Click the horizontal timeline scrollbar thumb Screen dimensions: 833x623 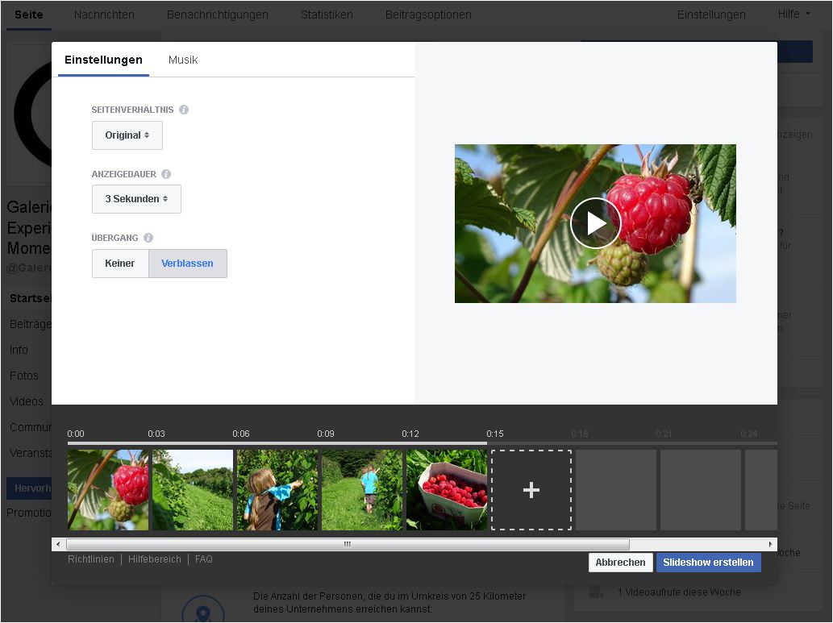(x=348, y=544)
